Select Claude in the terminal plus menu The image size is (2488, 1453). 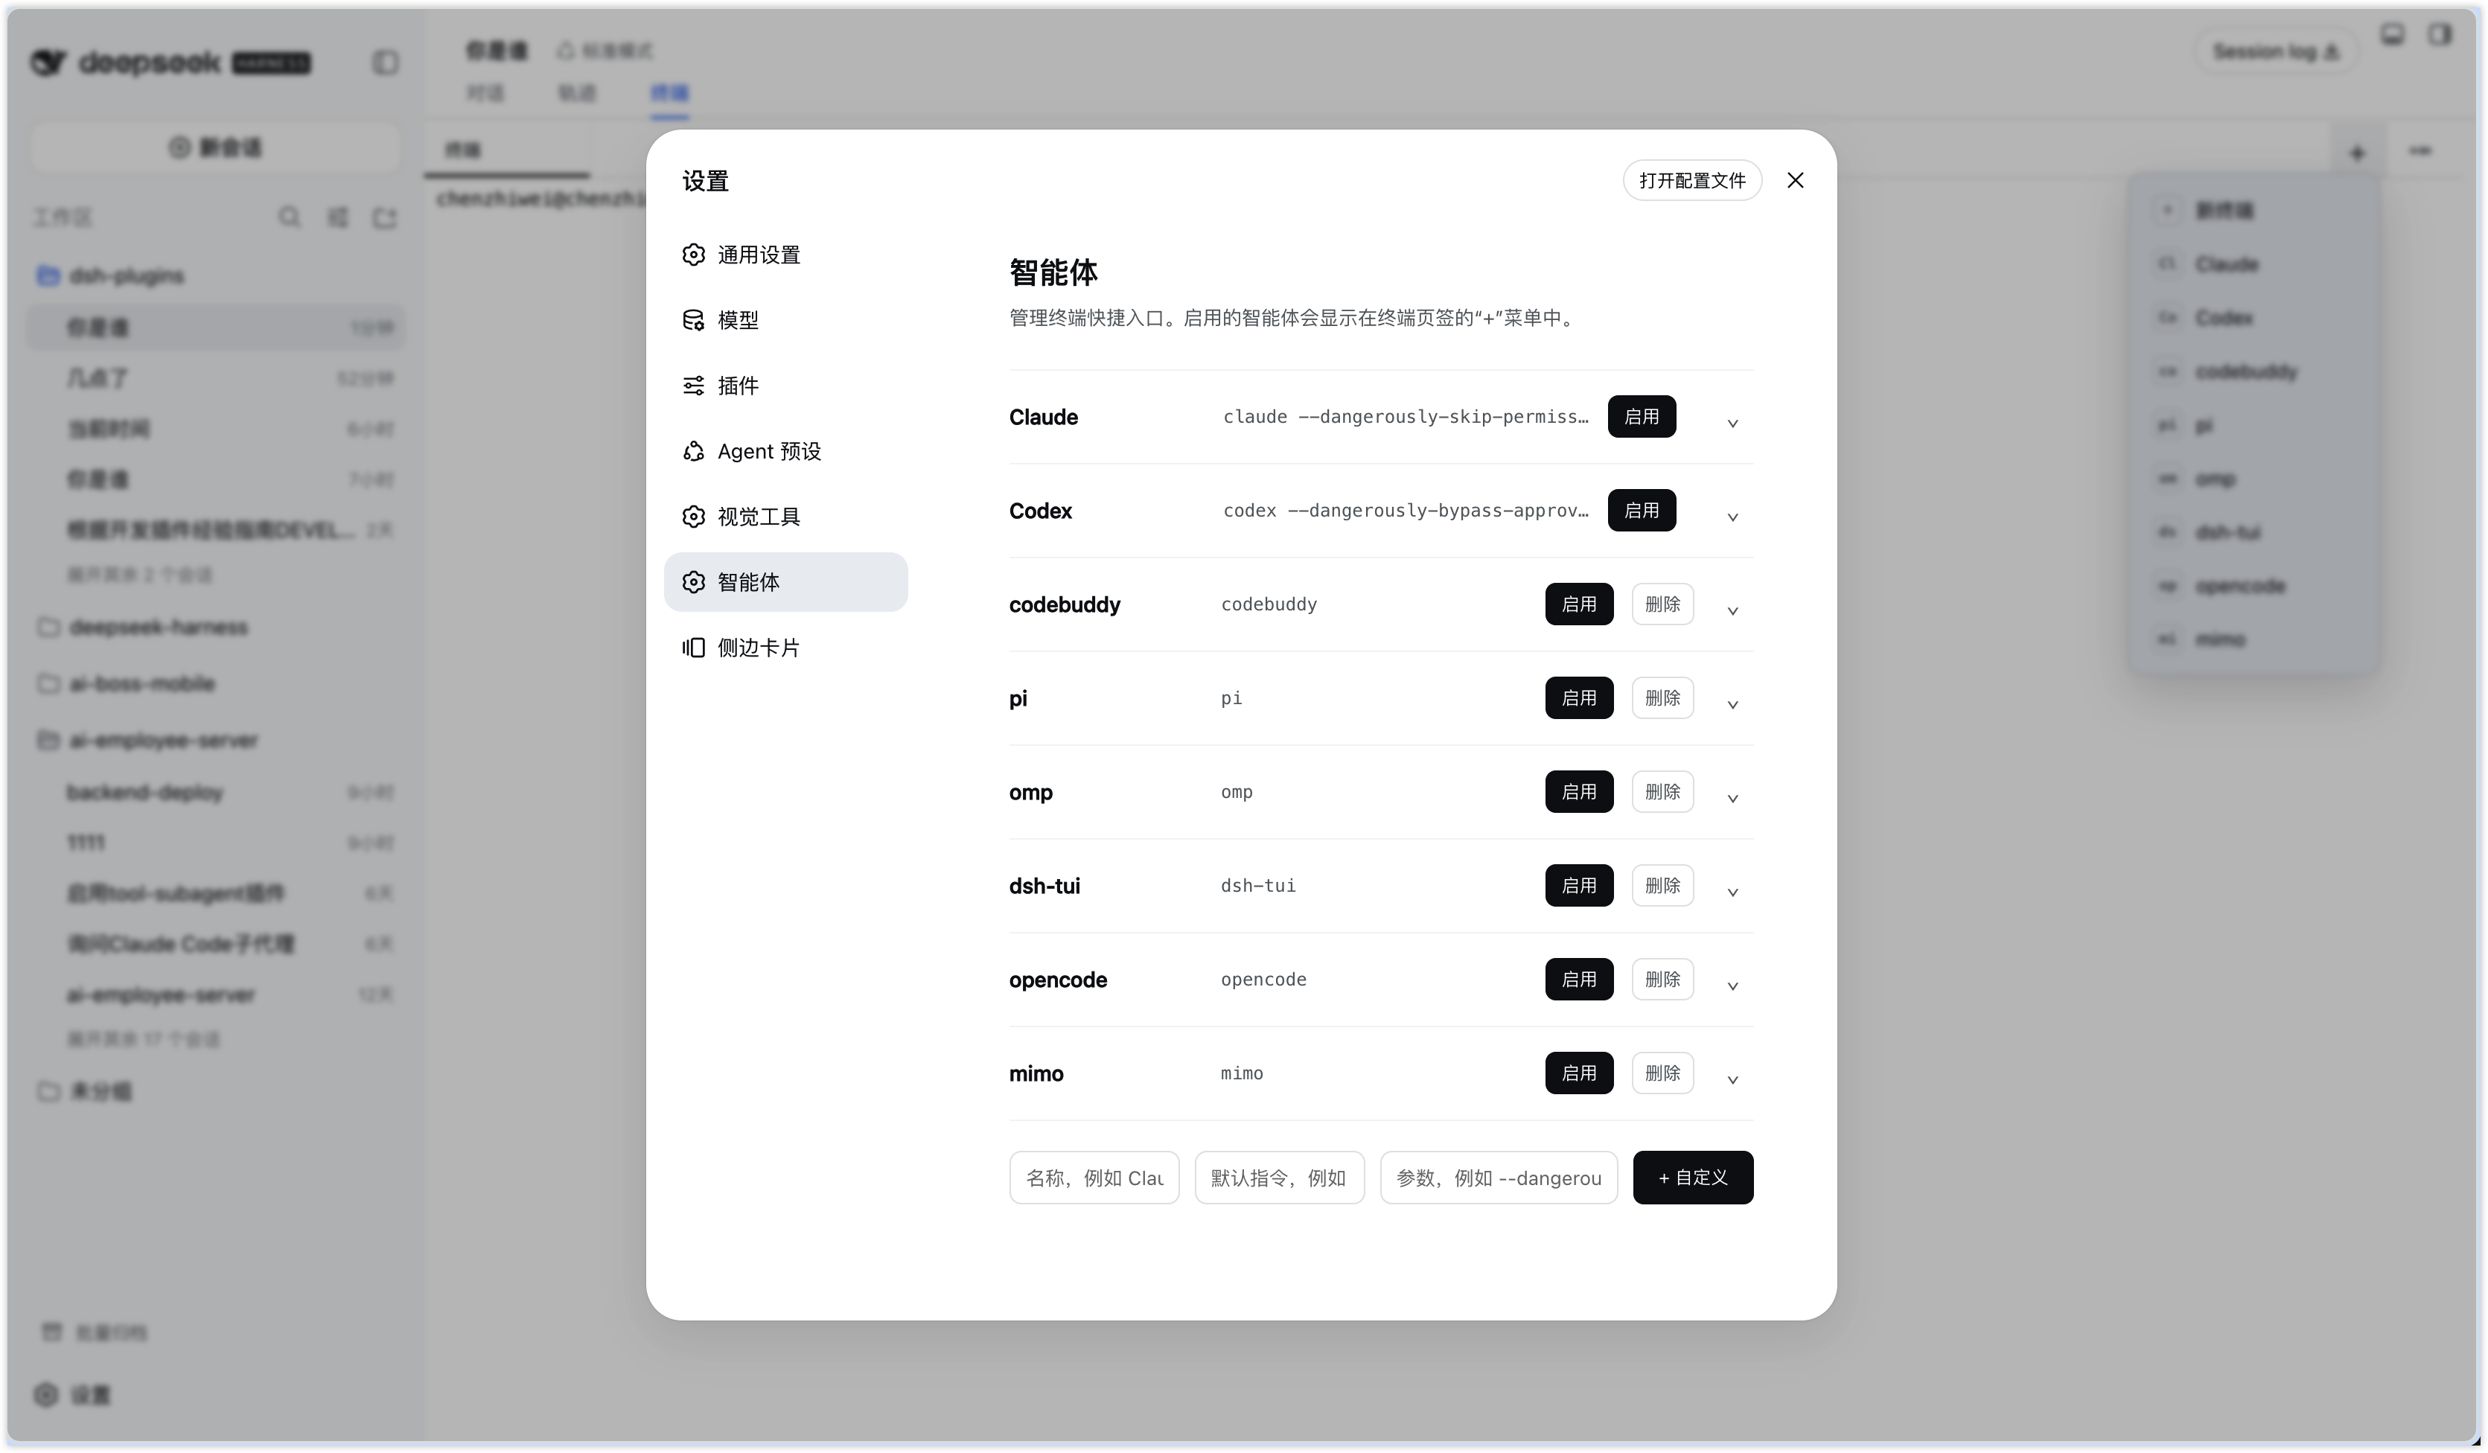click(x=2253, y=264)
